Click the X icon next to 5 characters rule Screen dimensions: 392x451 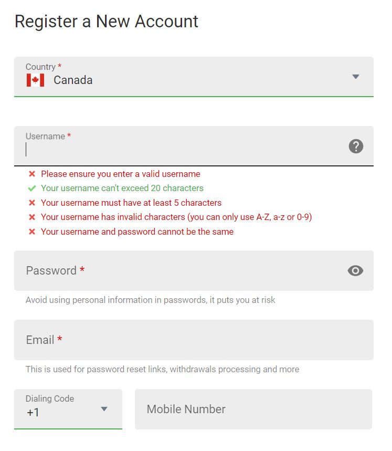[32, 203]
